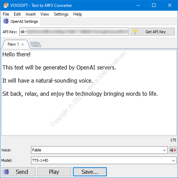178x178 pixels.
Task: Open the Edit menu
Action: tap(17, 14)
